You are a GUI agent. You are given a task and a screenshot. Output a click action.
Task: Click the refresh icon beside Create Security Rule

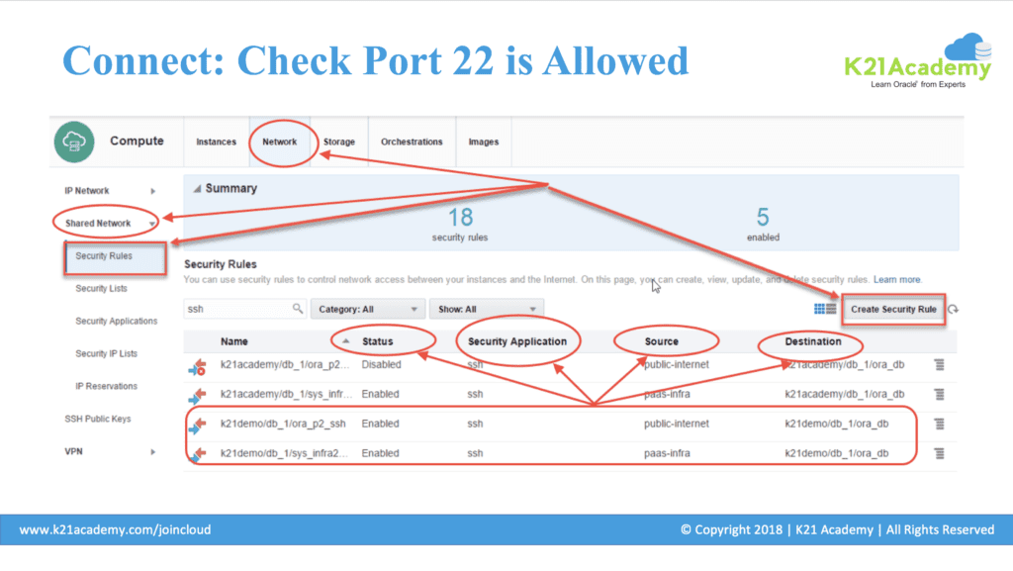(954, 309)
